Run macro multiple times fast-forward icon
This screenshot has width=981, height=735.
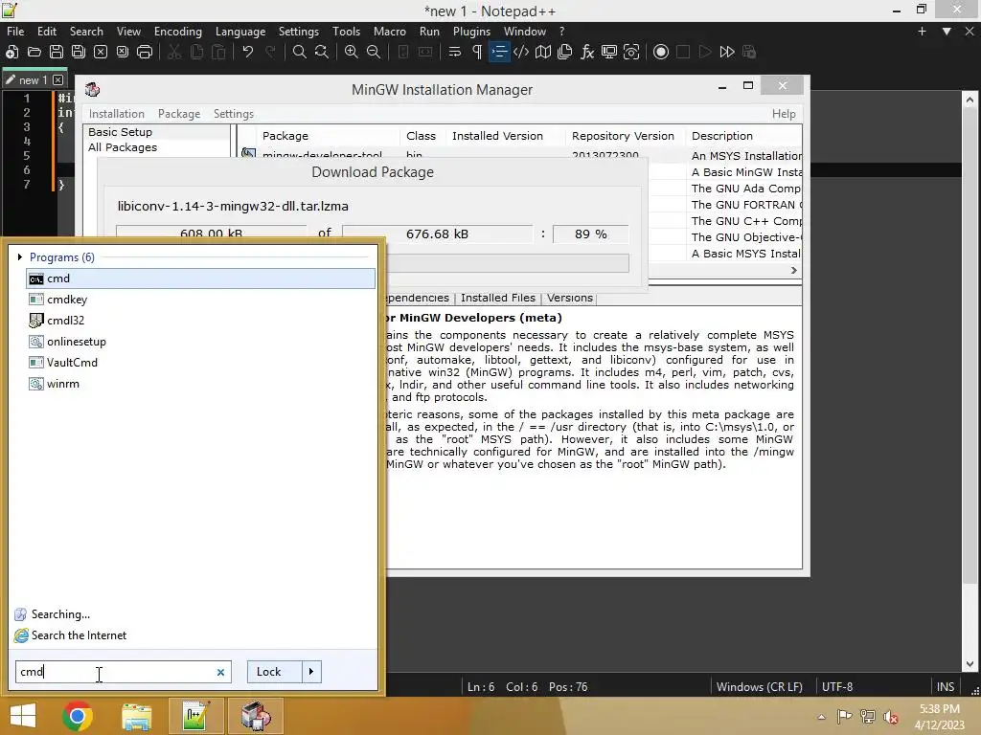pyautogui.click(x=727, y=52)
